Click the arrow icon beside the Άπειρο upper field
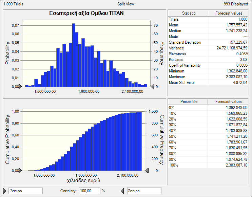The image size is (252, 197). click(122, 191)
